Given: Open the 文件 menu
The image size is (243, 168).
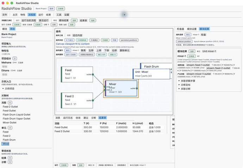Looking at the screenshot, I should [5, 15].
